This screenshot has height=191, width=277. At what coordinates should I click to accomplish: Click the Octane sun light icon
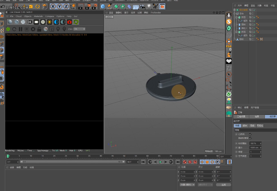point(50,22)
